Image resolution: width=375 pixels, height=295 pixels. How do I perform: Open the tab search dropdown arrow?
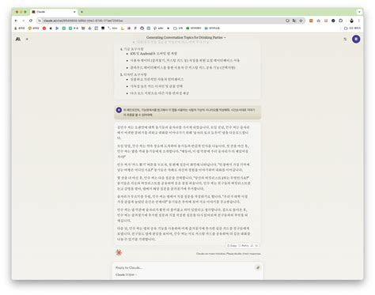pos(359,12)
